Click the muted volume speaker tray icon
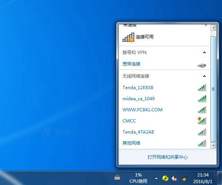The image size is (222, 185). pyautogui.click(x=174, y=179)
